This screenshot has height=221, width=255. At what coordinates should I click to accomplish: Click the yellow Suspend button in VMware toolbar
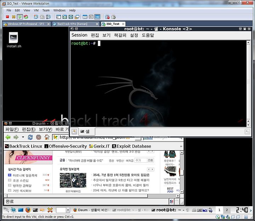coord(14,17)
